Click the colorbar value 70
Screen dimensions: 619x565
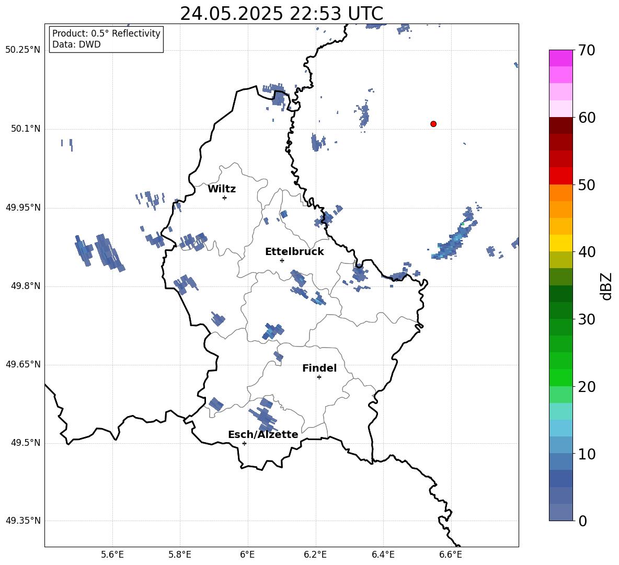pyautogui.click(x=587, y=50)
